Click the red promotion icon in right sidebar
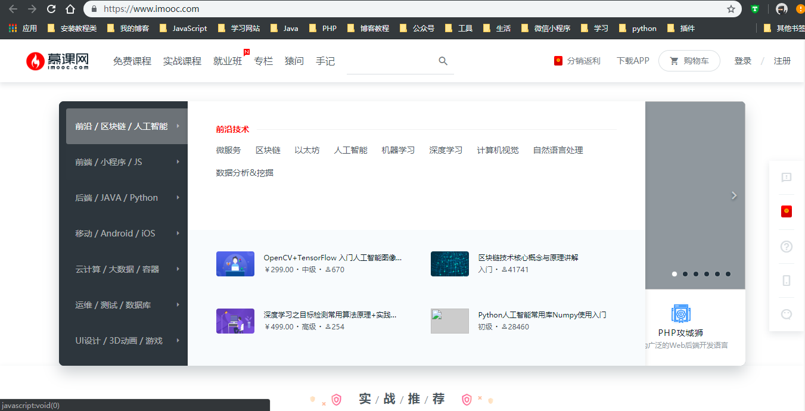The image size is (805, 411). pyautogui.click(x=786, y=211)
